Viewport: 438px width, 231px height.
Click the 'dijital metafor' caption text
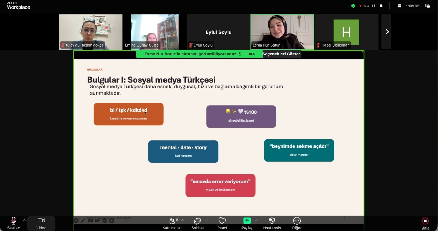point(299,155)
